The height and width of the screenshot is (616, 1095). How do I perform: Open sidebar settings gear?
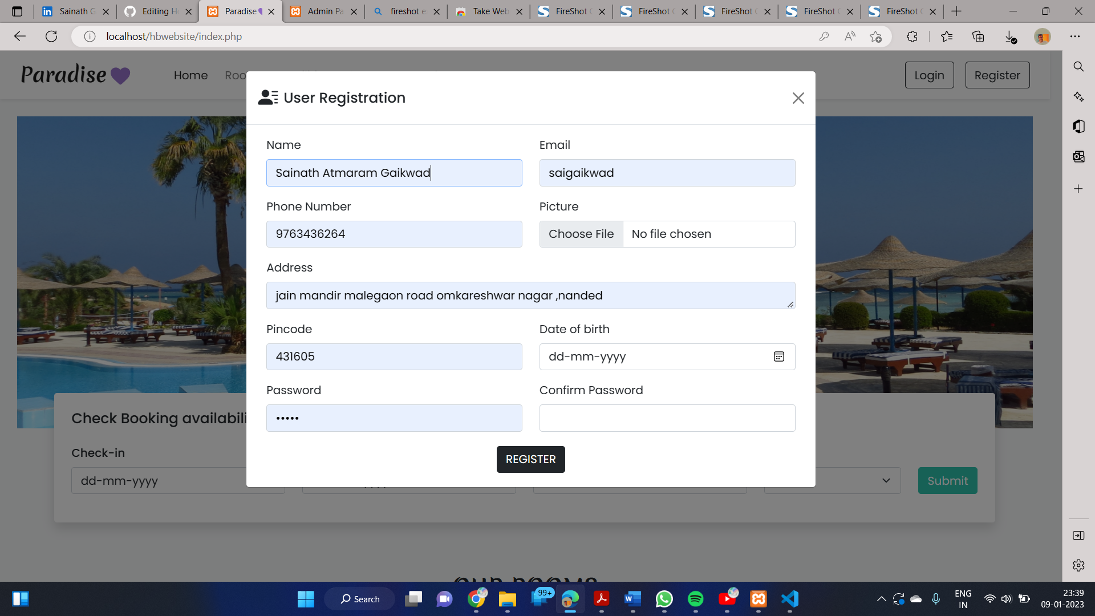[x=1078, y=565]
